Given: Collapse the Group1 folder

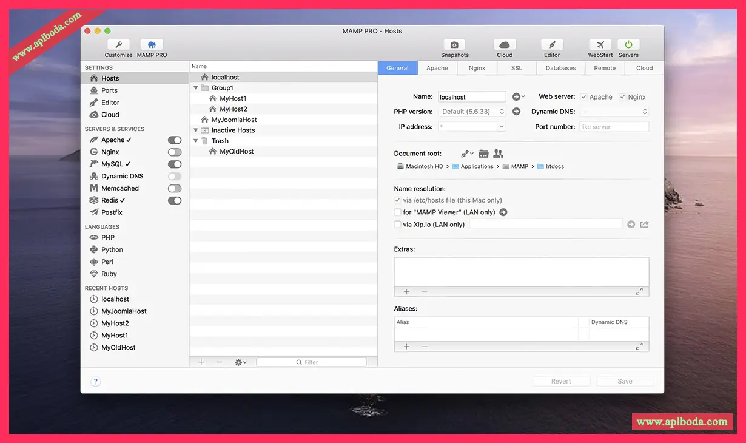Looking at the screenshot, I should (x=196, y=88).
